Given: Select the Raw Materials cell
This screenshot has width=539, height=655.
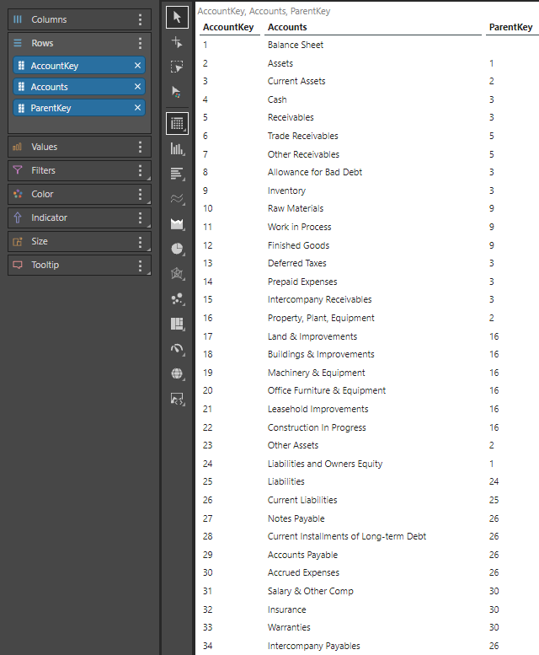Looking at the screenshot, I should tap(296, 208).
